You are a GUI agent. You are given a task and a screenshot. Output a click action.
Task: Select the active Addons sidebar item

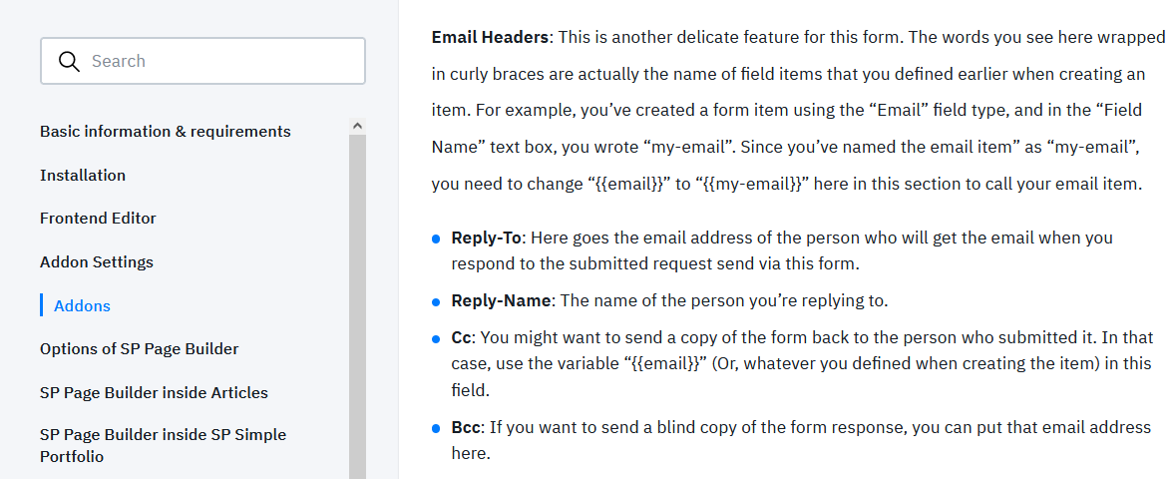tap(82, 306)
